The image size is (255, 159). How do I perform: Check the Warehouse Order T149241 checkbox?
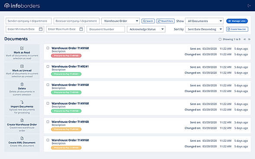click(48, 67)
